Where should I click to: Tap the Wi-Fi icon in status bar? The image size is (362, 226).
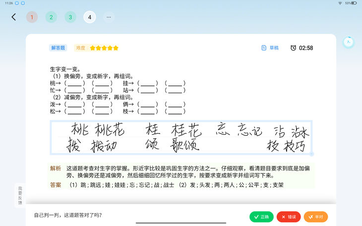(340, 3)
